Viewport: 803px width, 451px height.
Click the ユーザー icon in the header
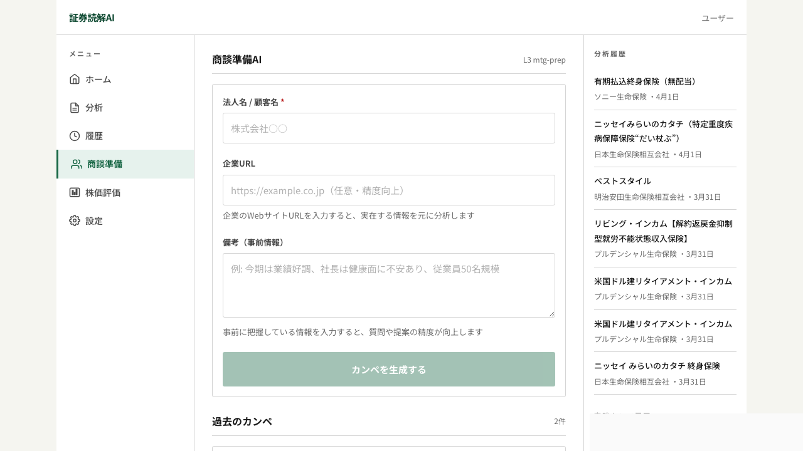click(x=717, y=18)
